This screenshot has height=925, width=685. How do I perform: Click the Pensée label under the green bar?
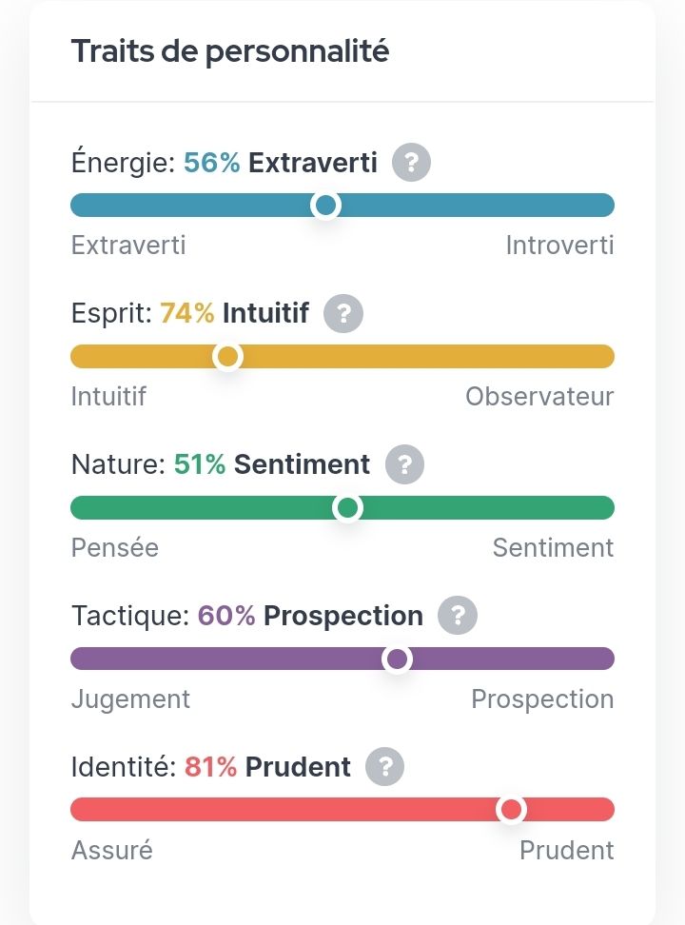(115, 548)
